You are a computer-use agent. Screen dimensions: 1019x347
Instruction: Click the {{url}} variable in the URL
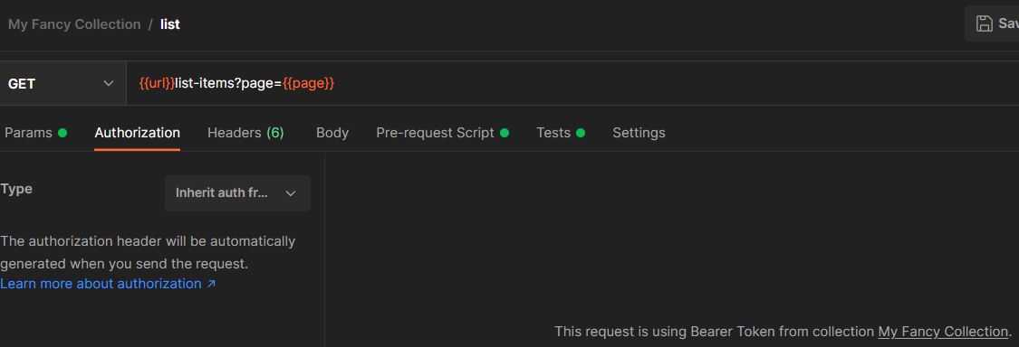(x=157, y=84)
